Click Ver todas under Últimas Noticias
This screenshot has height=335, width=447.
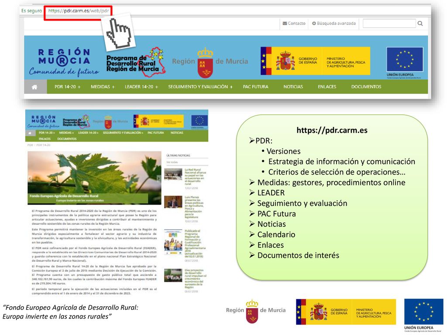pos(172,162)
